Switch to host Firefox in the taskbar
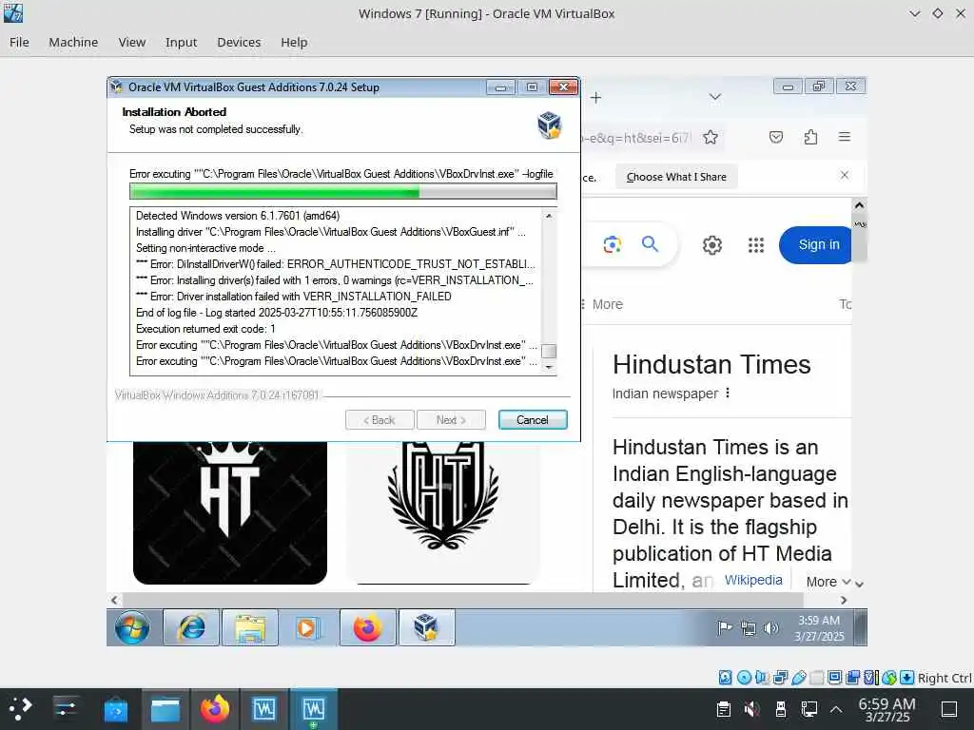 215,708
